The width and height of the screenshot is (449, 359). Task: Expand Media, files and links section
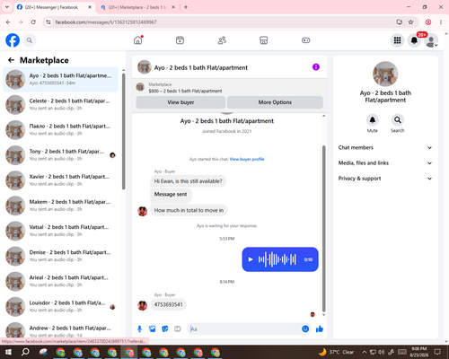[385, 163]
